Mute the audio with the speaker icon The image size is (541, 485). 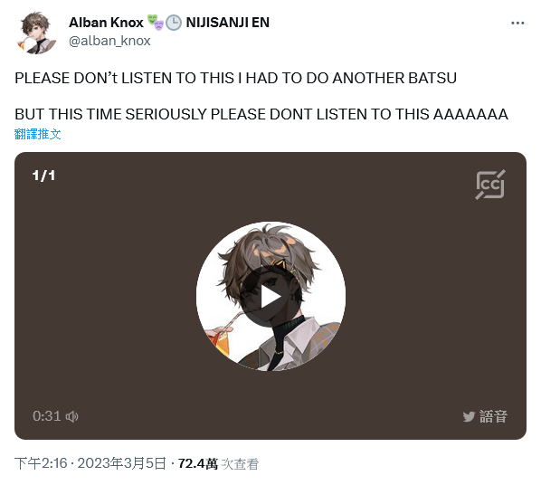72,416
